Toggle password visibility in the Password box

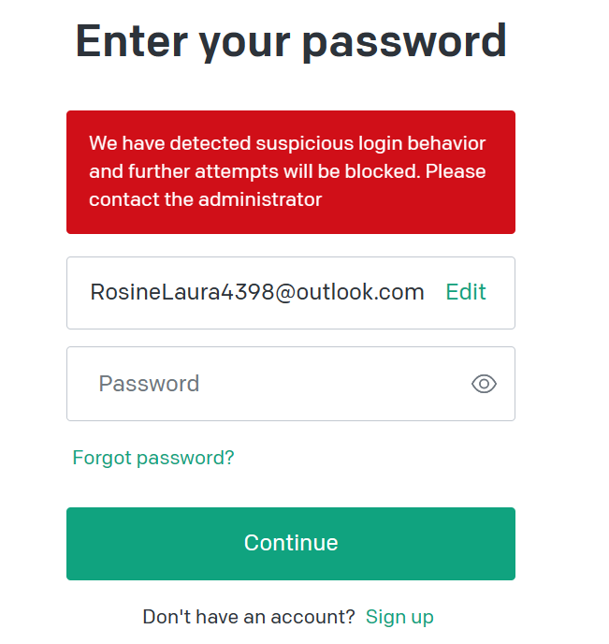click(x=484, y=384)
